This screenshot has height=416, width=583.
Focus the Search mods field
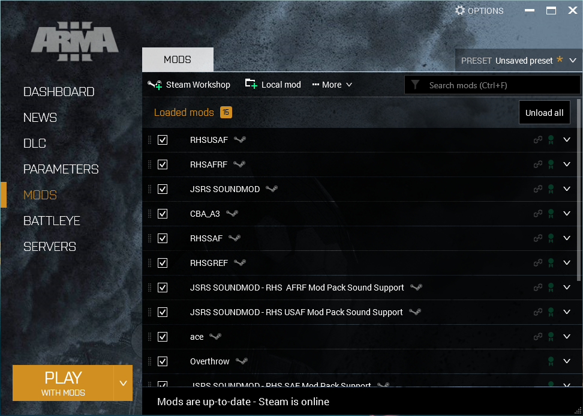click(498, 85)
